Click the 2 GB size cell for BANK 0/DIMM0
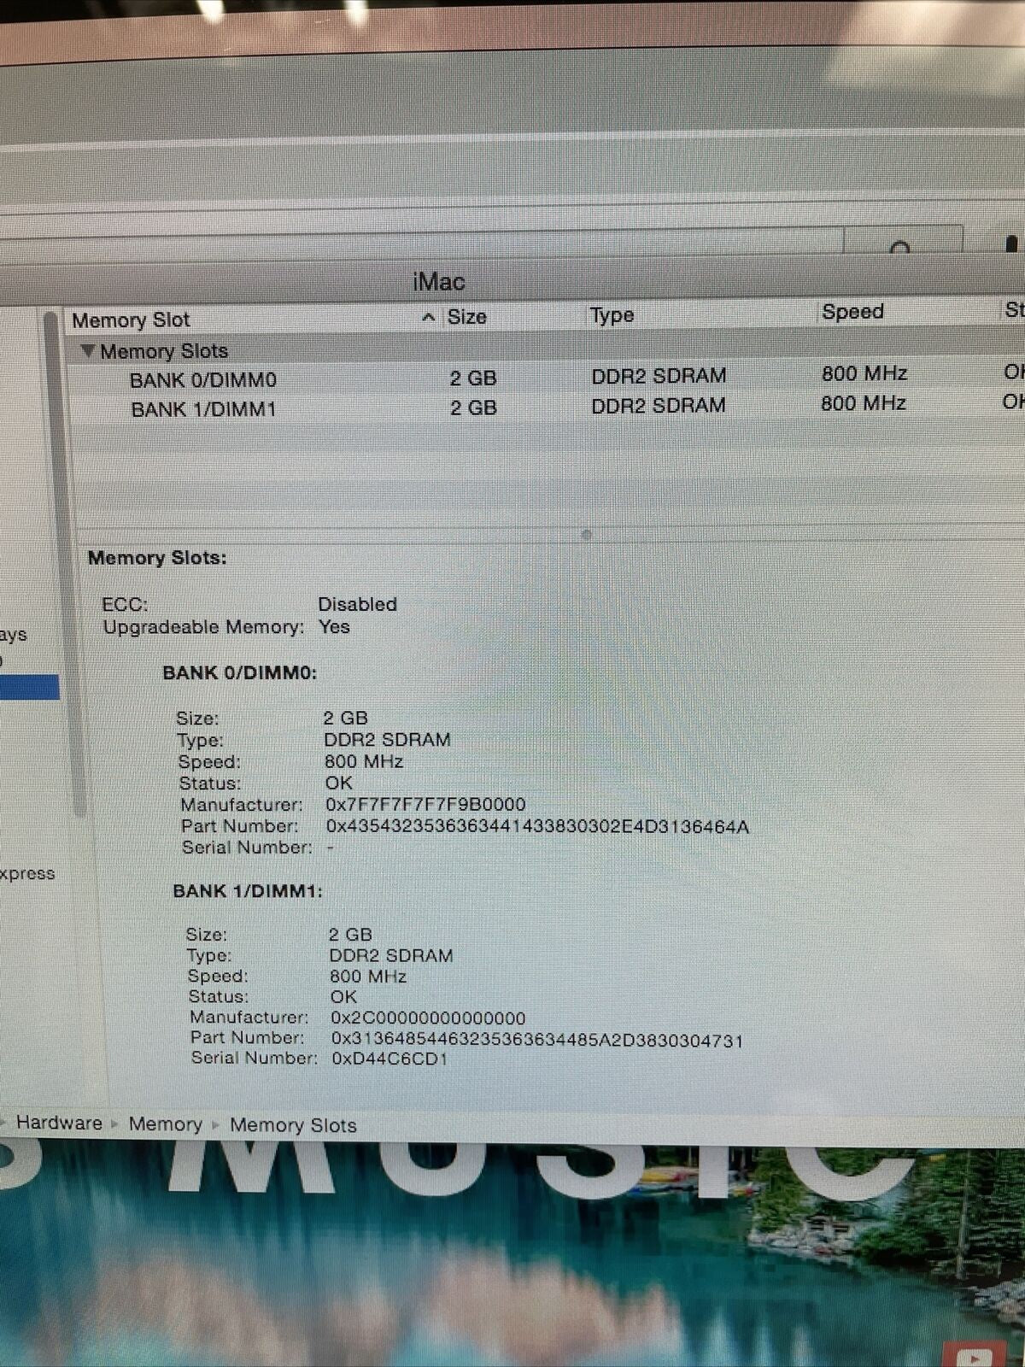This screenshot has width=1025, height=1367. 473,378
